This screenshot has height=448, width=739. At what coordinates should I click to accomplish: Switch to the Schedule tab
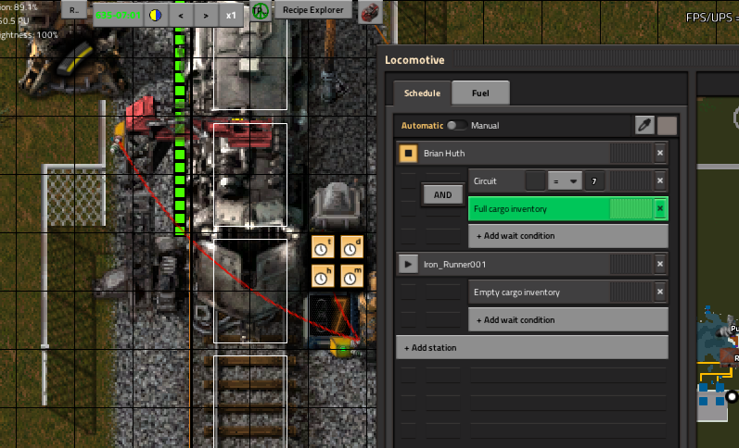coord(422,93)
